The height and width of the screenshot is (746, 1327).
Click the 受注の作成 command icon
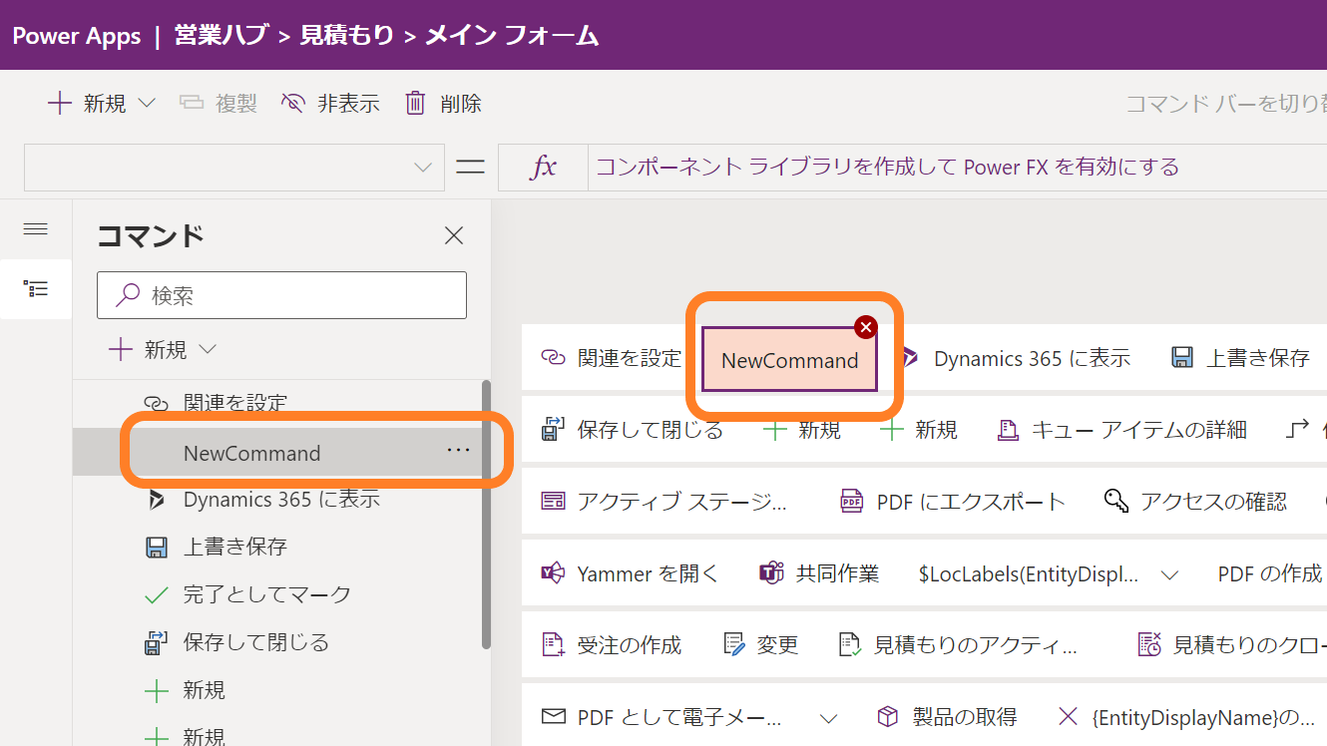click(x=552, y=644)
